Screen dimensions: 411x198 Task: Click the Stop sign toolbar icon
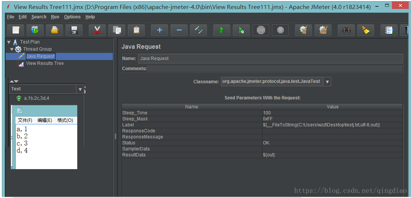coord(261,30)
